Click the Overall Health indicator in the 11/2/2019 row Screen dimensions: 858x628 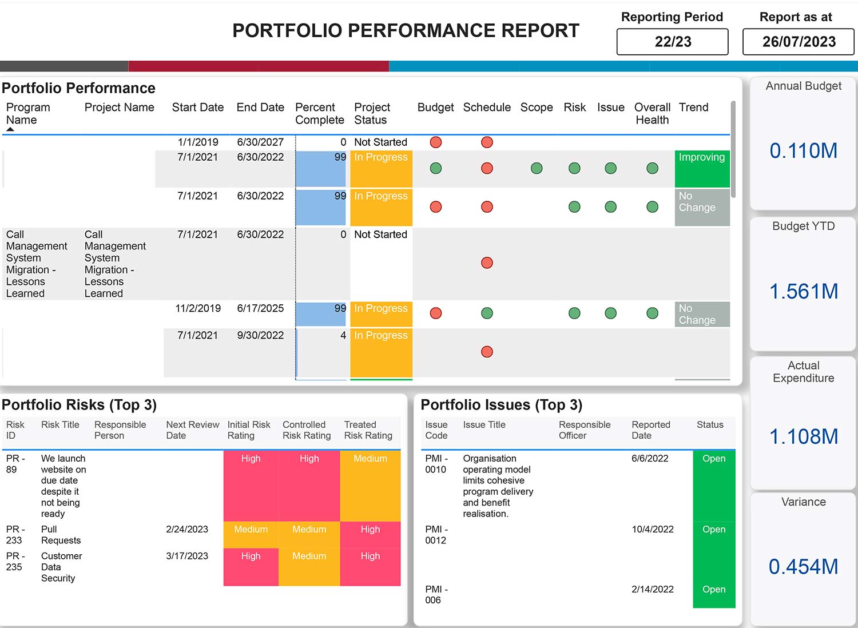pos(652,313)
